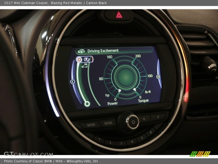The image size is (218, 164).
Task: Hit the BAND button
Action: coord(91,125)
